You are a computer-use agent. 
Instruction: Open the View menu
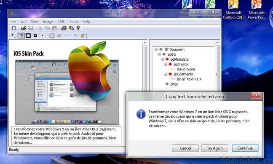pos(35,21)
